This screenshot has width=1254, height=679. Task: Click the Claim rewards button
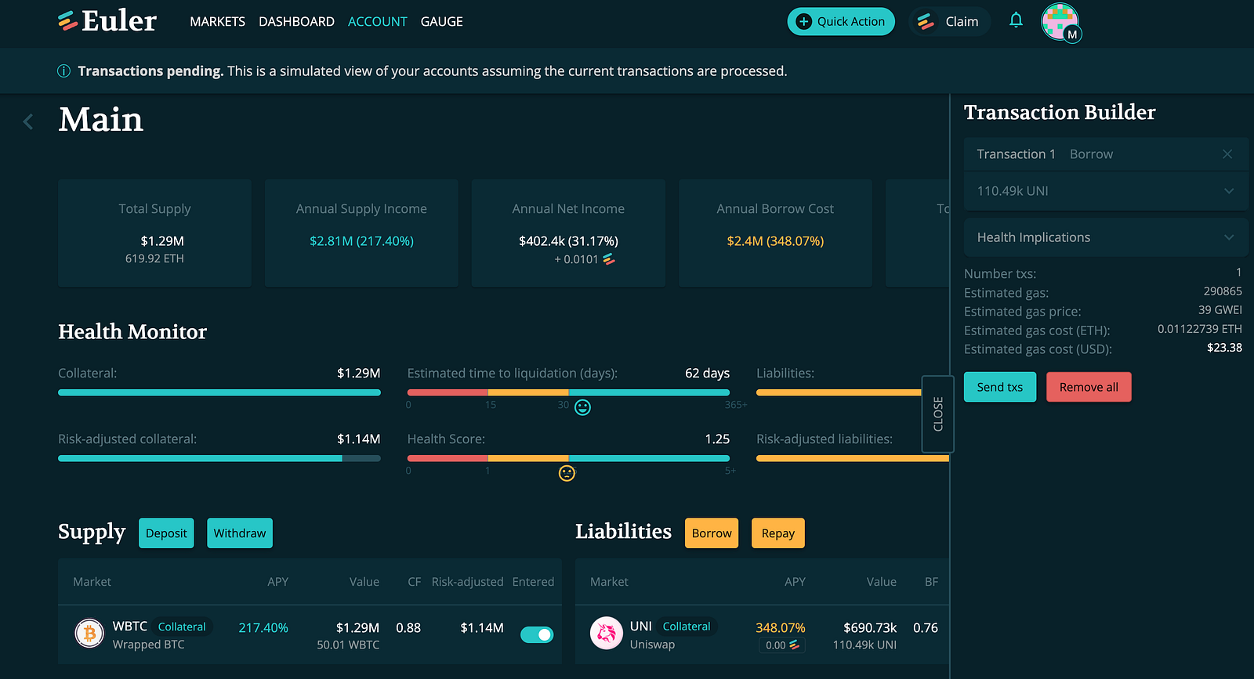click(x=949, y=21)
